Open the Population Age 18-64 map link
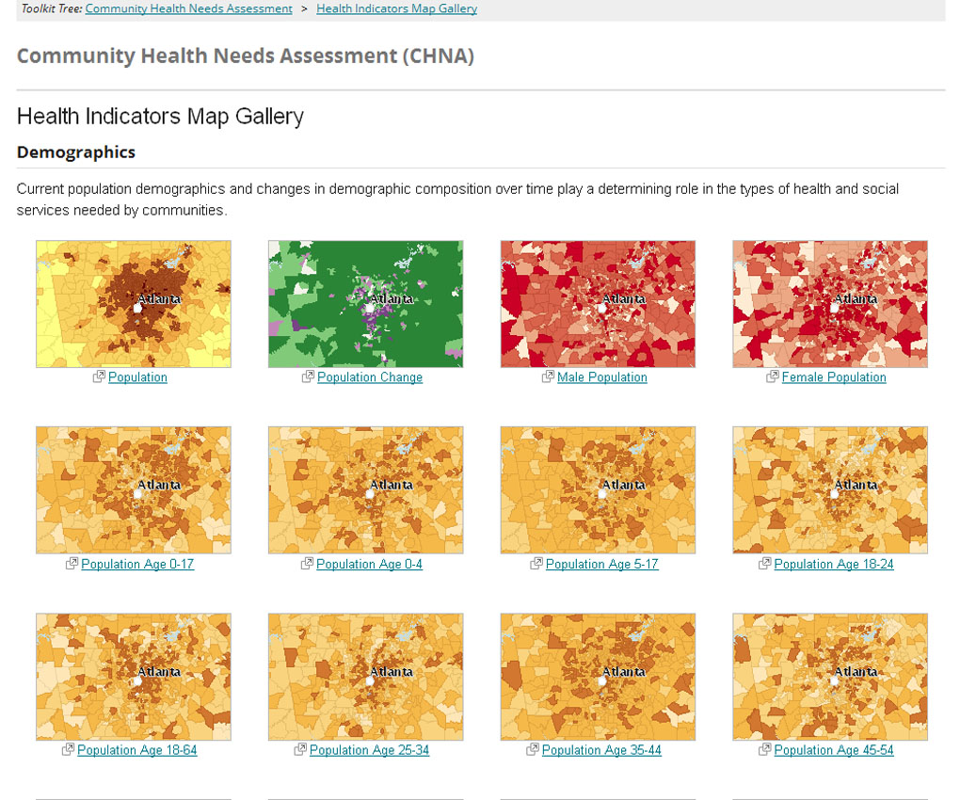960x800 pixels. (138, 750)
